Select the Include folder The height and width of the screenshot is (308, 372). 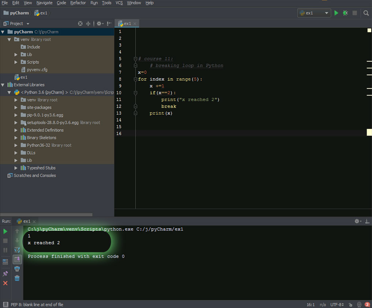coord(30,47)
